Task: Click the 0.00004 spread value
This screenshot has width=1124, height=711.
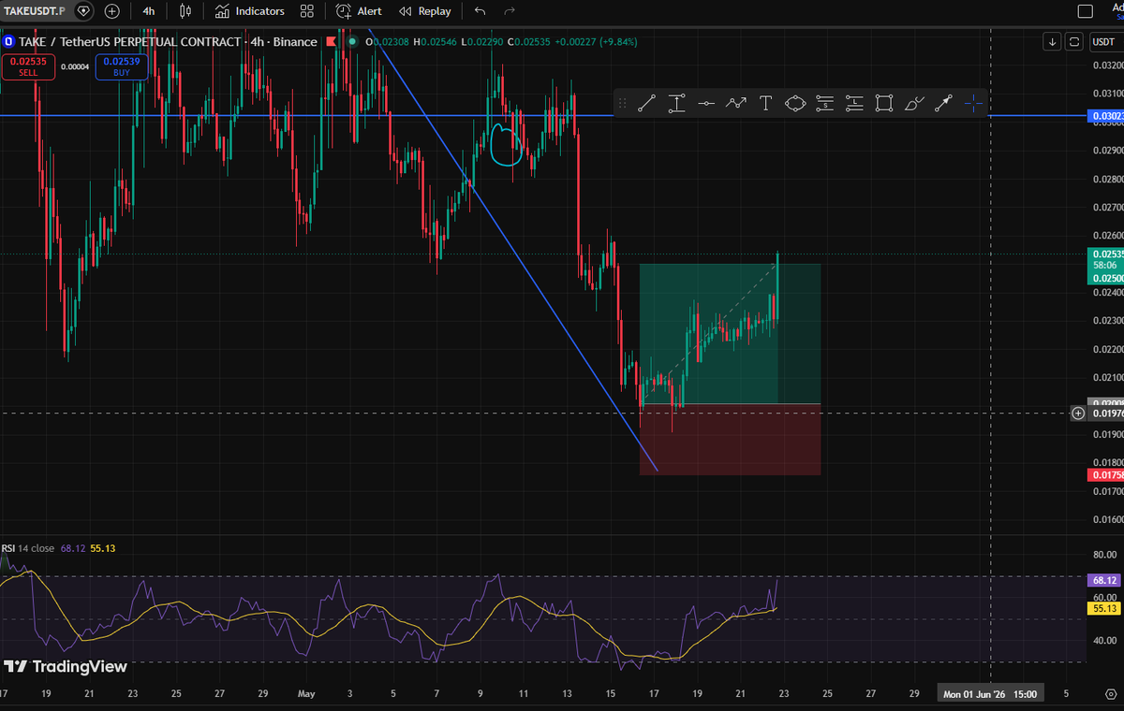Action: coord(75,66)
